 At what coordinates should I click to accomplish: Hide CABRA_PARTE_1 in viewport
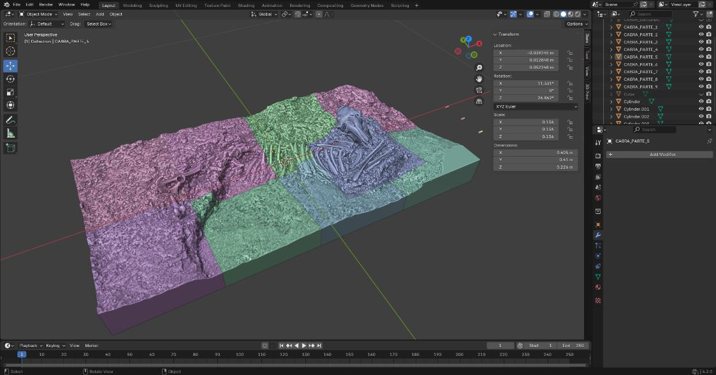pyautogui.click(x=701, y=27)
